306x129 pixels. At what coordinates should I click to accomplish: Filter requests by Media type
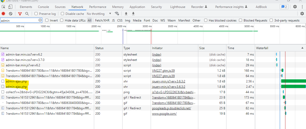tap(137, 20)
